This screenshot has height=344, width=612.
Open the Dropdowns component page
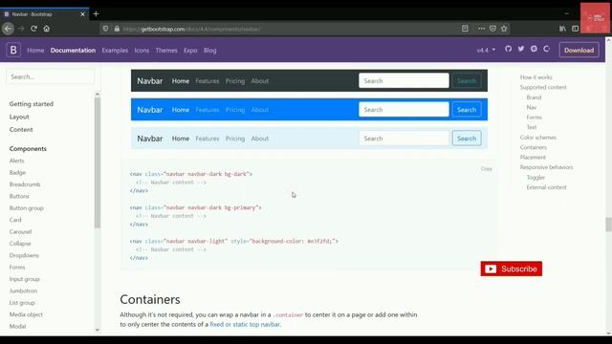click(24, 255)
